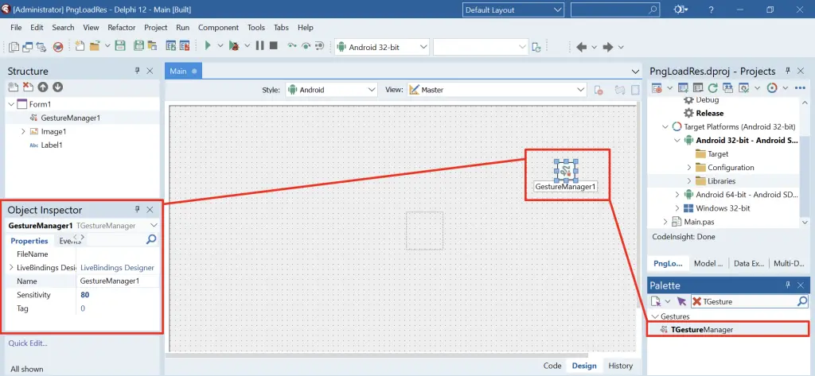Click the Back navigation arrow
This screenshot has height=376, width=815.
(x=582, y=47)
